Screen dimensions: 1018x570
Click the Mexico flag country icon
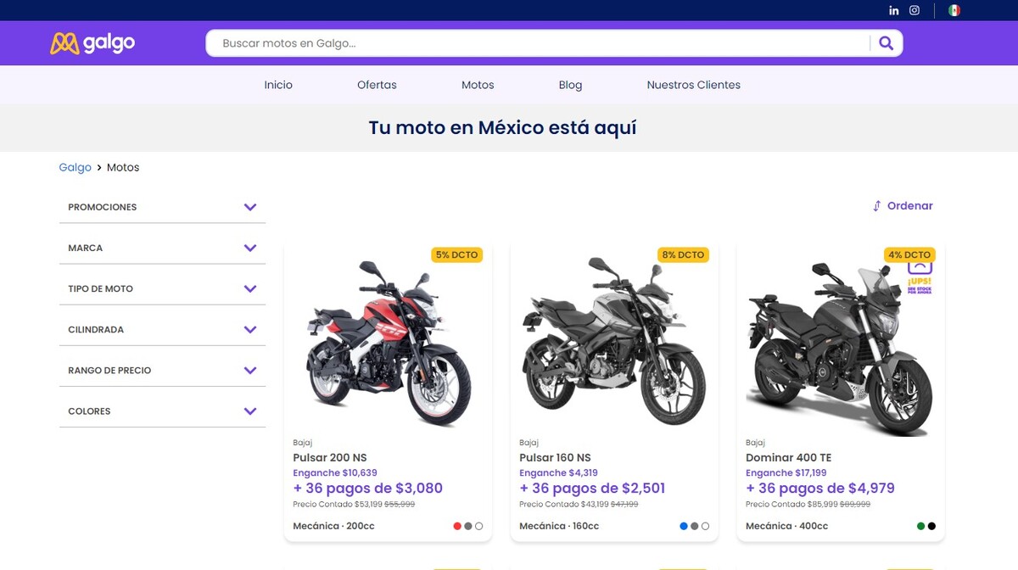[x=954, y=10]
